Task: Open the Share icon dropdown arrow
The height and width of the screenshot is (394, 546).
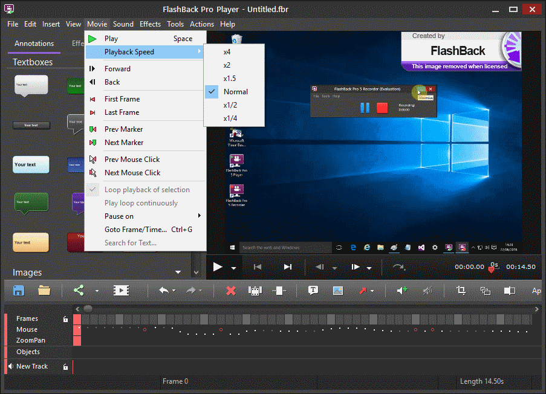Action: 97,291
